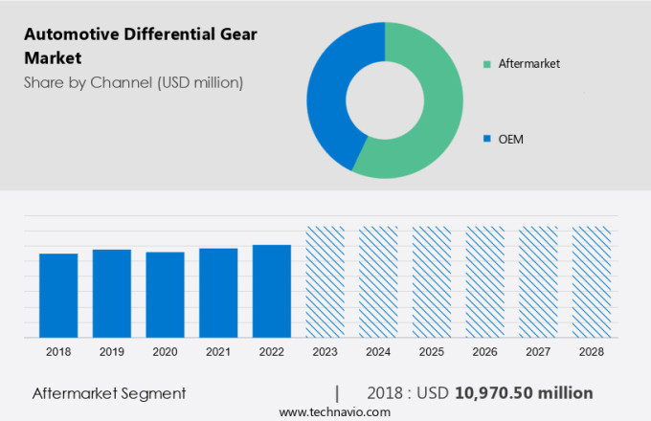Click the hatched 2025 forecast bar
The width and height of the screenshot is (651, 421).
(x=432, y=282)
